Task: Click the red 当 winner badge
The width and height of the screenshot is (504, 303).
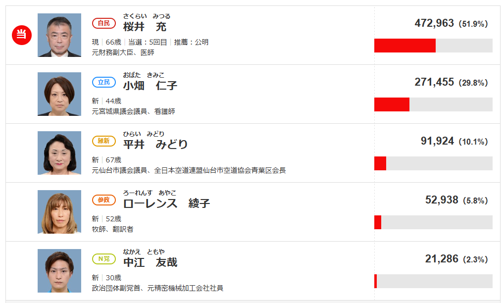Action: (21, 35)
